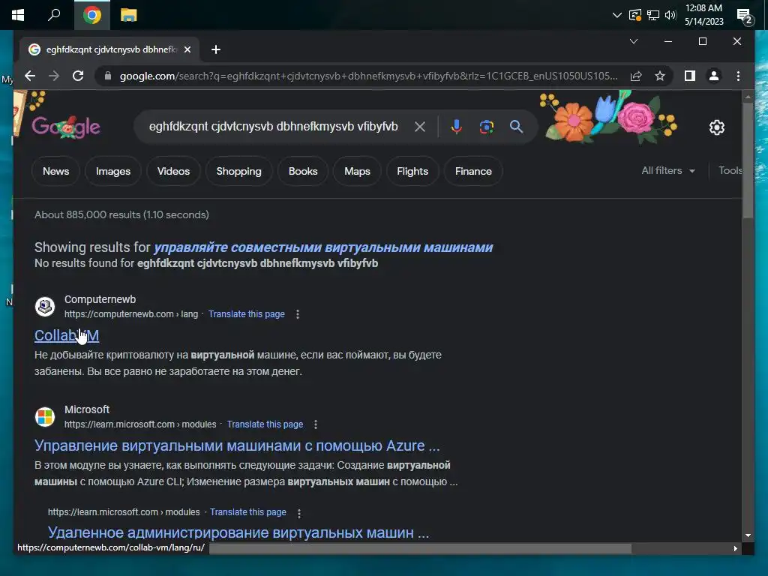Go forward in browser history

[54, 76]
